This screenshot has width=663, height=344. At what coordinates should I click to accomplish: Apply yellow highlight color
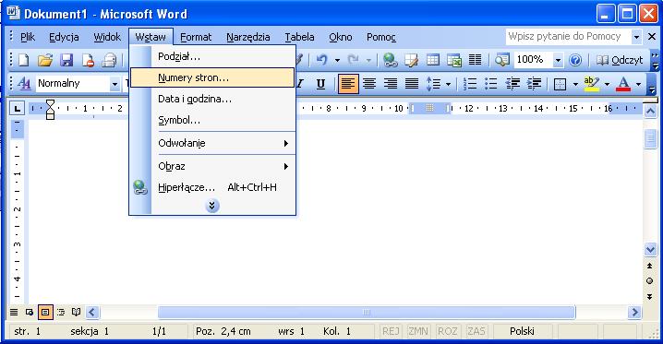(x=591, y=84)
